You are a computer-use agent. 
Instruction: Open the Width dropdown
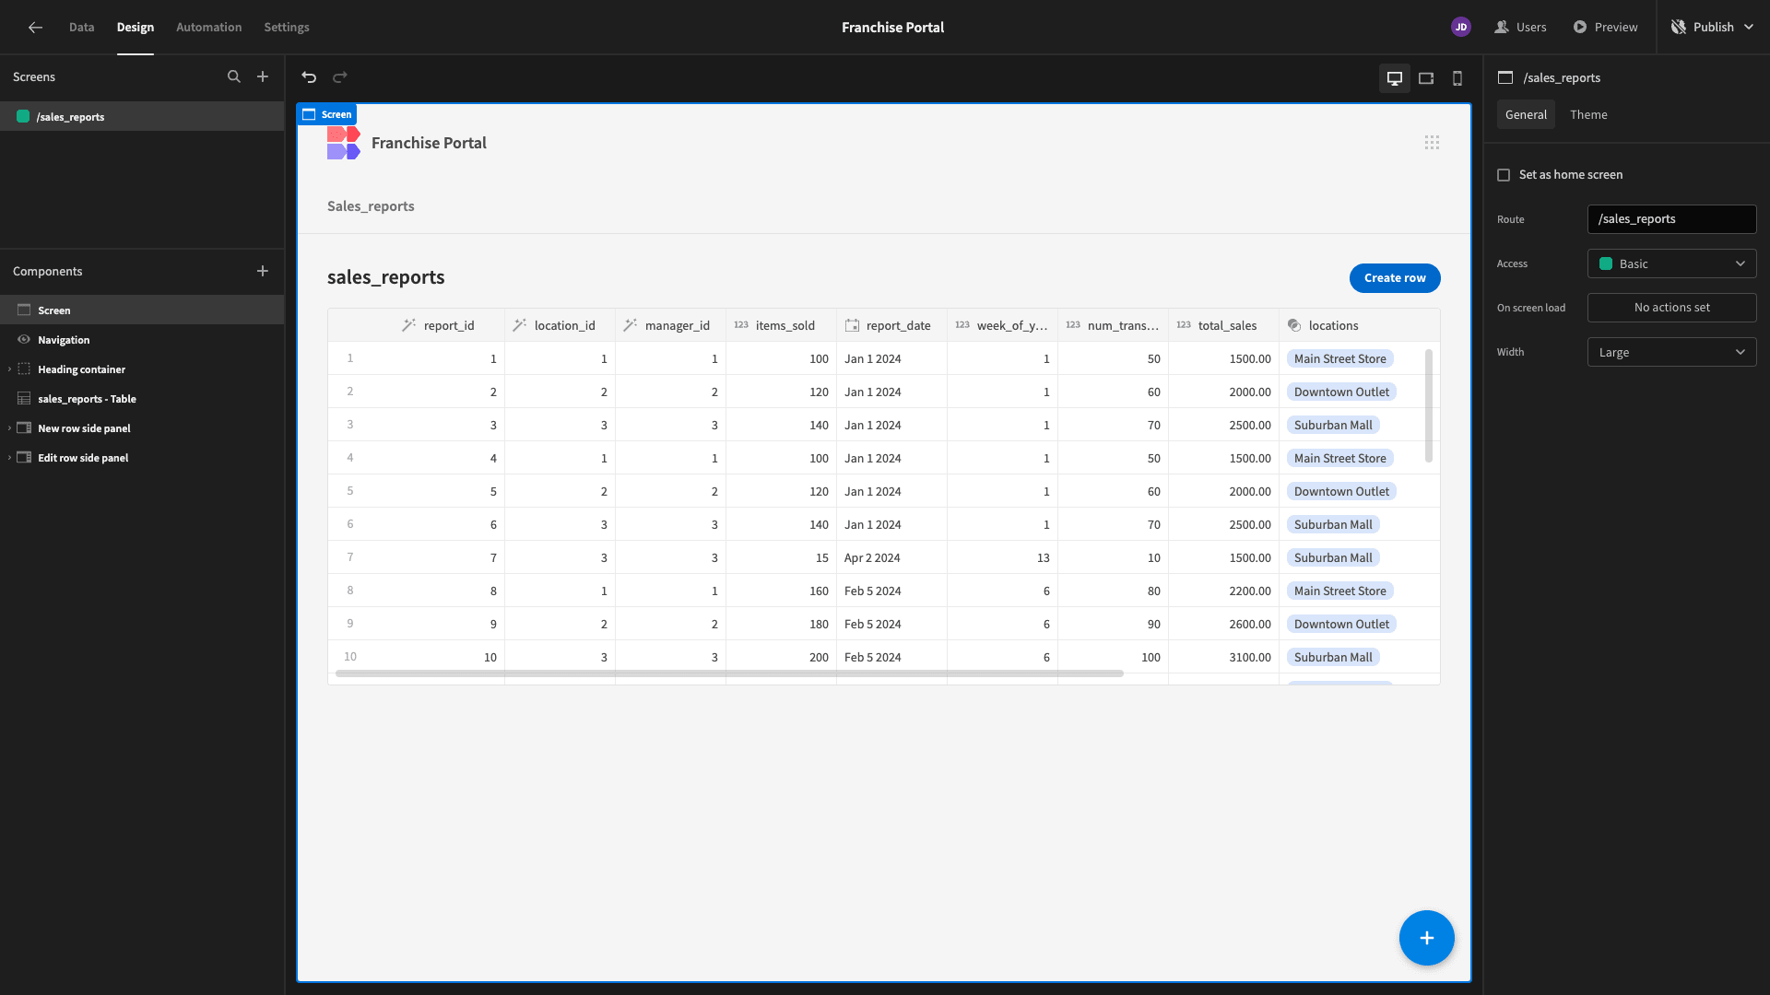coord(1671,353)
